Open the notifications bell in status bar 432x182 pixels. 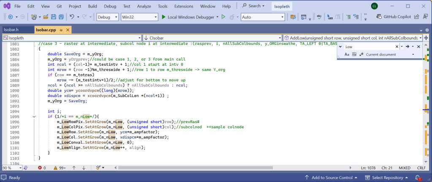pyautogui.click(x=420, y=178)
